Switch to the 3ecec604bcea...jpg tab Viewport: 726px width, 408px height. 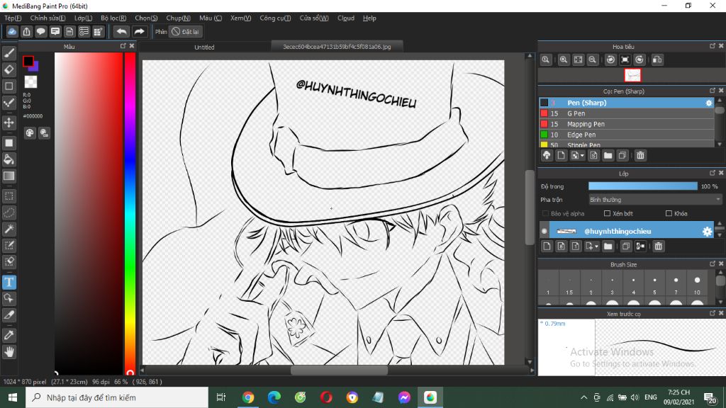(337, 46)
